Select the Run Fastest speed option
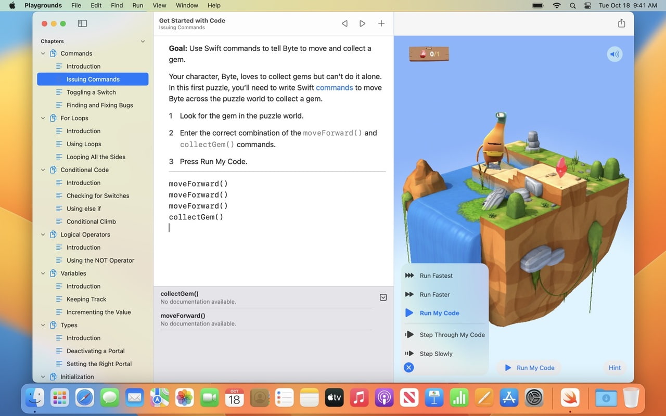Viewport: 666px width, 416px height. (x=436, y=276)
